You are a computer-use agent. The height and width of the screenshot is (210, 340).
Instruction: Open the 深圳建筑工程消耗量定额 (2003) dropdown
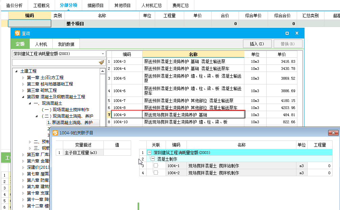pyautogui.click(x=103, y=54)
